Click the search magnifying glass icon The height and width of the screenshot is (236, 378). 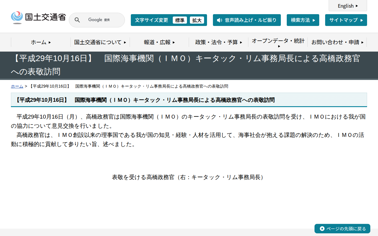tap(77, 20)
